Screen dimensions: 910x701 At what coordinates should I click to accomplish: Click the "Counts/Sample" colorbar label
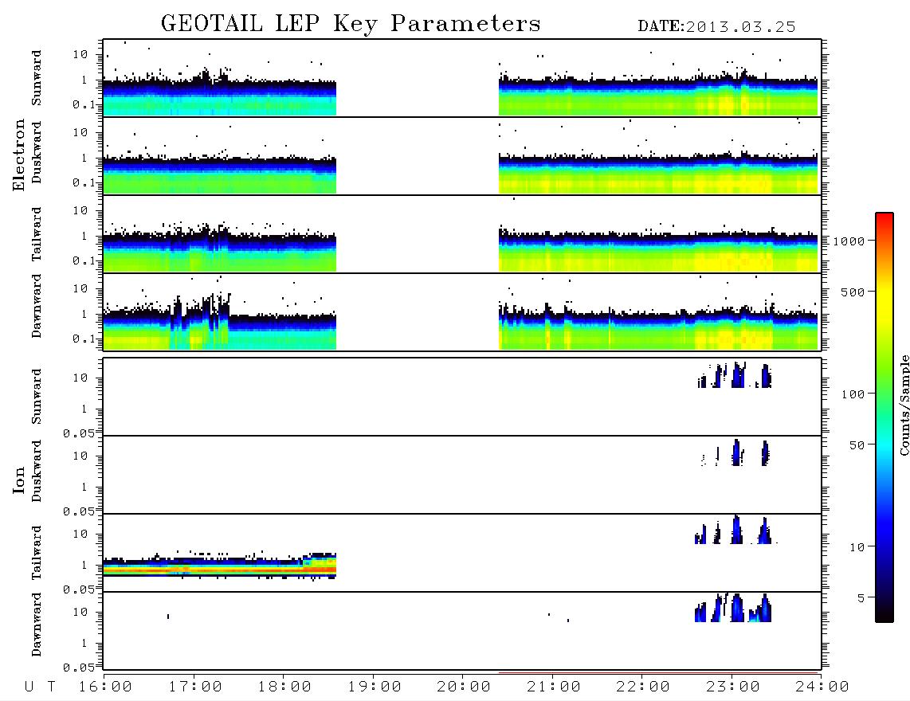904,405
